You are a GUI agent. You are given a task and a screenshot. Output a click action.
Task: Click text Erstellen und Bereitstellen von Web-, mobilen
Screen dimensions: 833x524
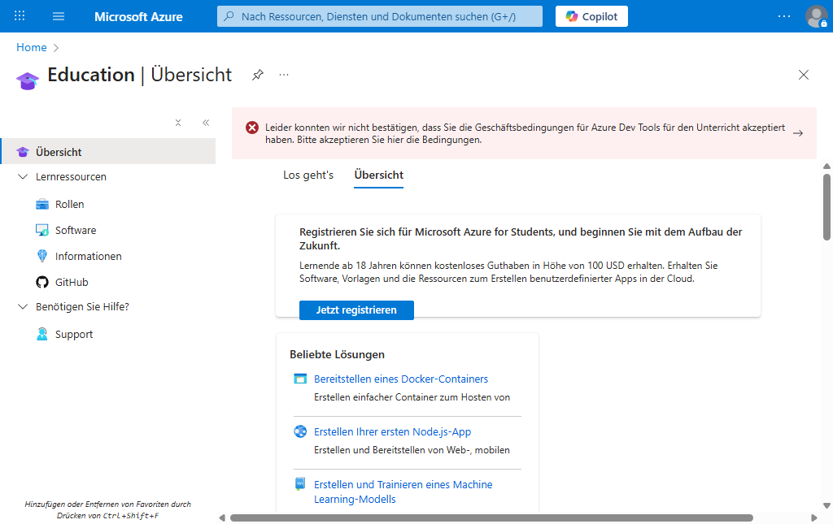click(412, 450)
